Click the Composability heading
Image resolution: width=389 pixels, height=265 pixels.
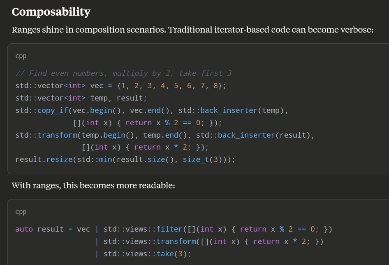51,12
